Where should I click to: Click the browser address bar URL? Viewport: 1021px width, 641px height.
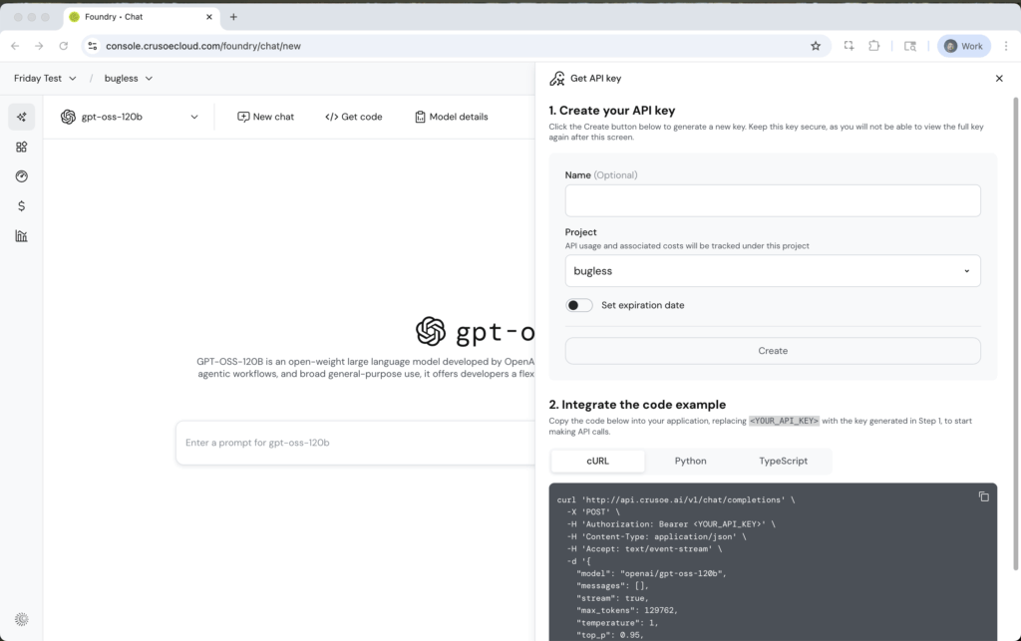click(203, 46)
